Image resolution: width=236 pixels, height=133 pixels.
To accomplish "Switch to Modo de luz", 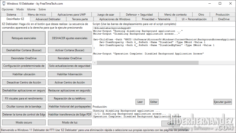I will click(69, 123).
